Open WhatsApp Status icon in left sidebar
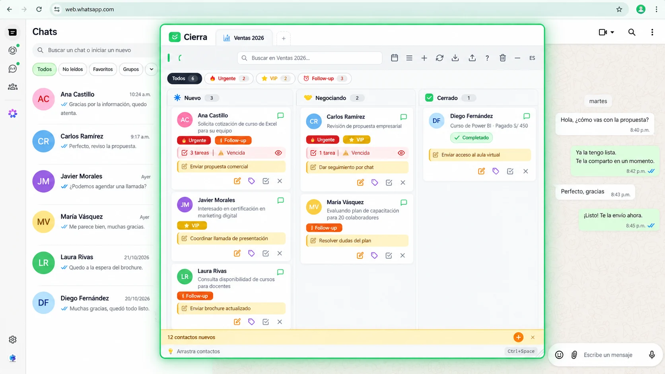This screenshot has width=665, height=374. tap(13, 50)
